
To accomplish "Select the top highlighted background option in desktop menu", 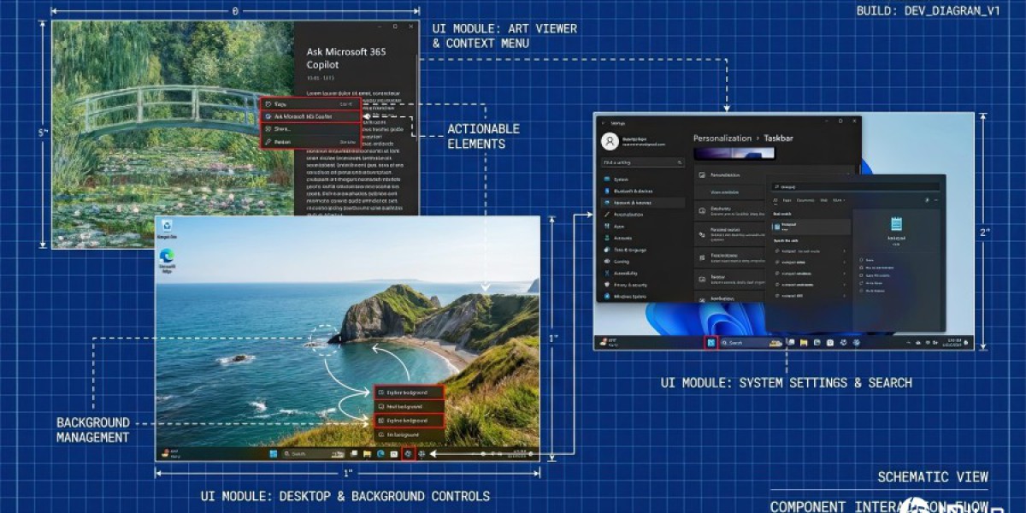I will point(409,392).
